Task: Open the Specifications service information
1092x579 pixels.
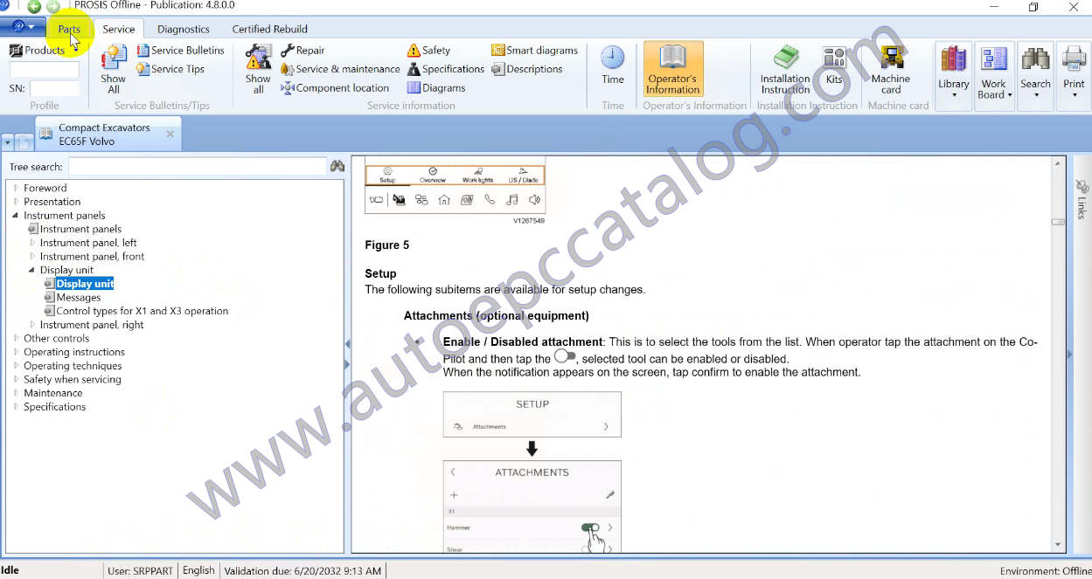Action: pyautogui.click(x=445, y=69)
